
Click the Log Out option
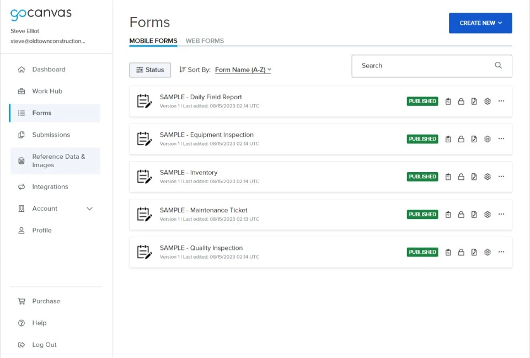(x=44, y=344)
